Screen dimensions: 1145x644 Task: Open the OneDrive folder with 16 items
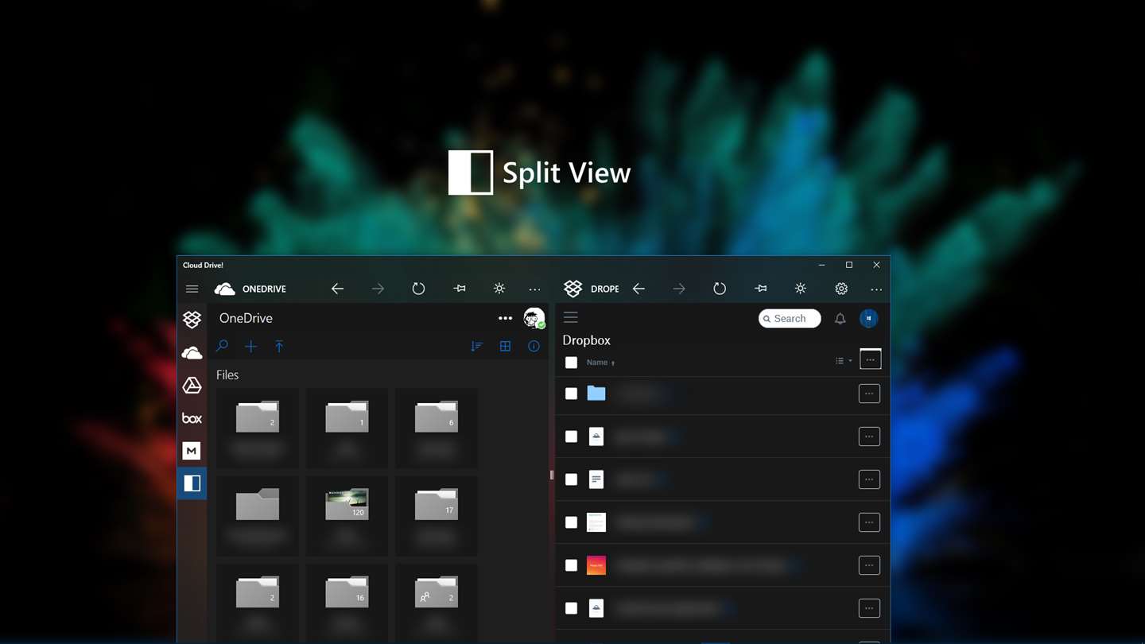(347, 603)
